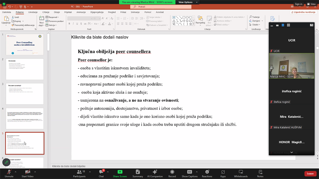
Task: Click Kliknite da biste dodali naslov placeholder
Action: (x=100, y=37)
